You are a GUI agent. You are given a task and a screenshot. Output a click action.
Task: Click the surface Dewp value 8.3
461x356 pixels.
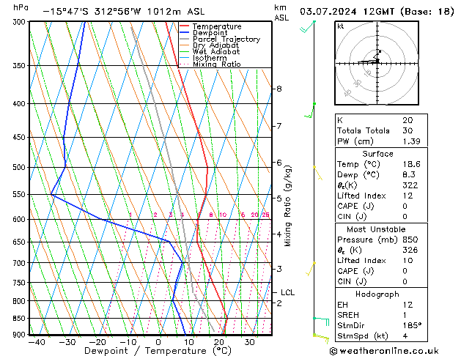pos(409,174)
